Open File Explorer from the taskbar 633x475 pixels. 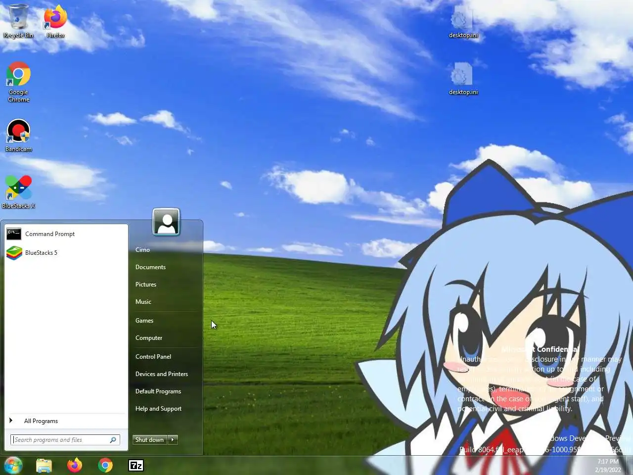tap(44, 465)
